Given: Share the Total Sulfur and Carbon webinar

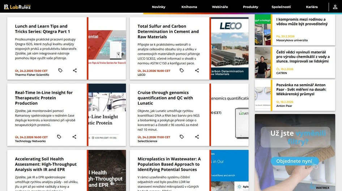Looking at the screenshot, I should tap(197, 70).
